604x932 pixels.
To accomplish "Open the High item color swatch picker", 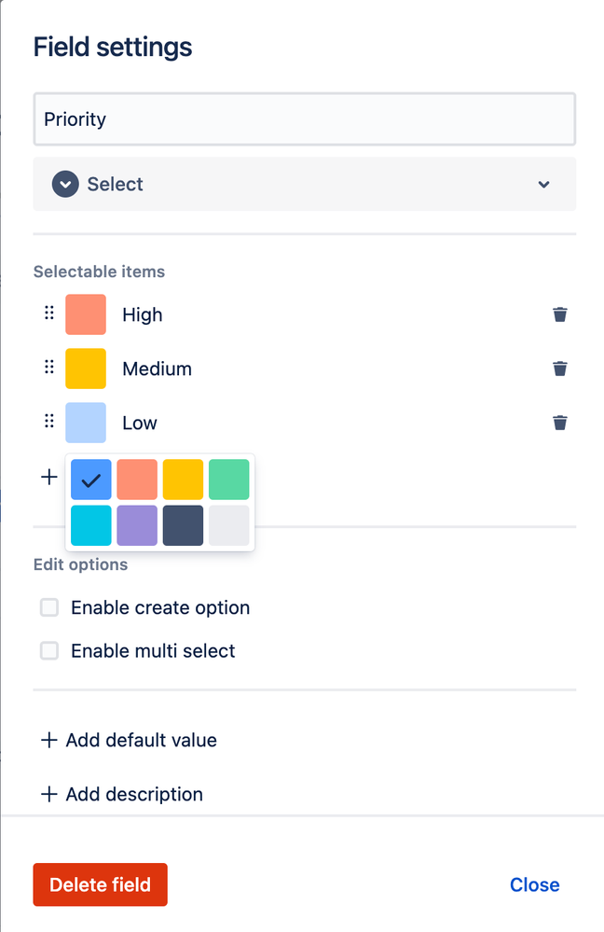I will point(86,314).
